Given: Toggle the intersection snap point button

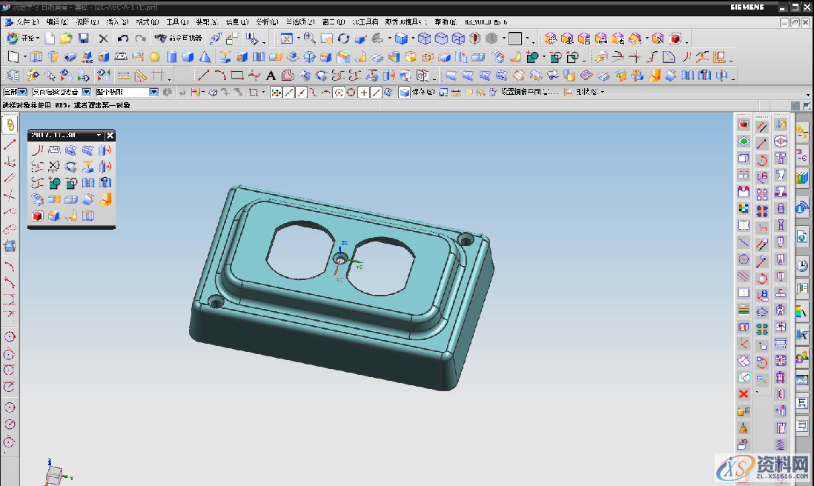Looking at the screenshot, I should [x=363, y=93].
